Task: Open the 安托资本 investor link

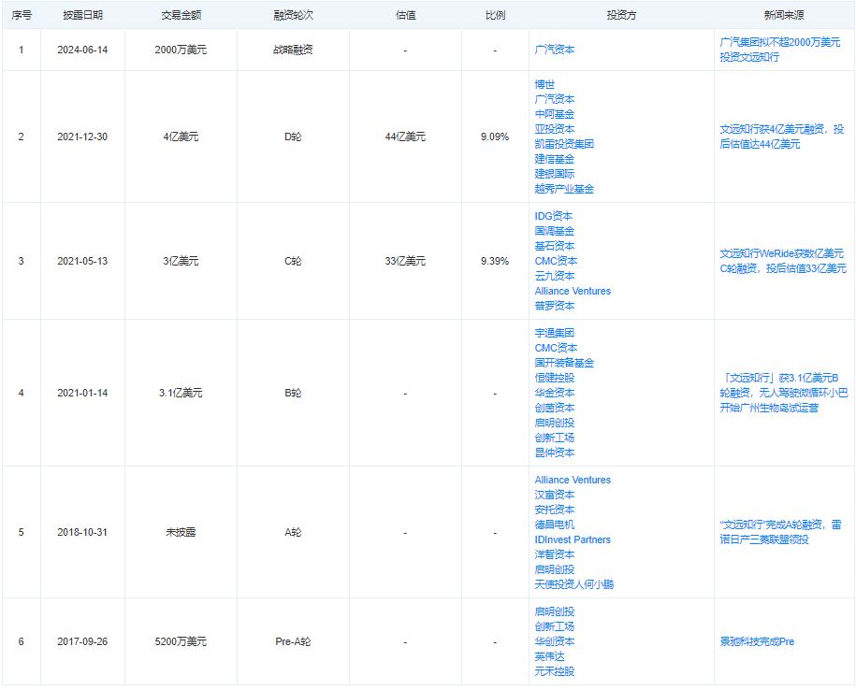Action: [x=554, y=510]
